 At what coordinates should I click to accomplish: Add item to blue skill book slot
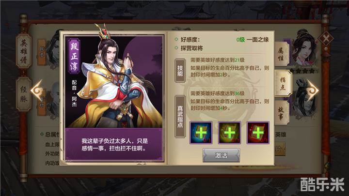pos(201,133)
